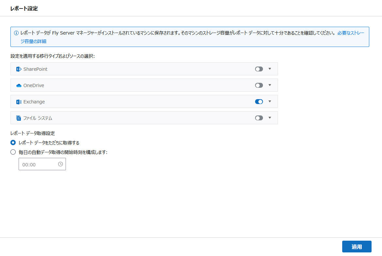Screen dimensions: 382x256
Task: Click the ファイル システム label text
Action: 38,118
